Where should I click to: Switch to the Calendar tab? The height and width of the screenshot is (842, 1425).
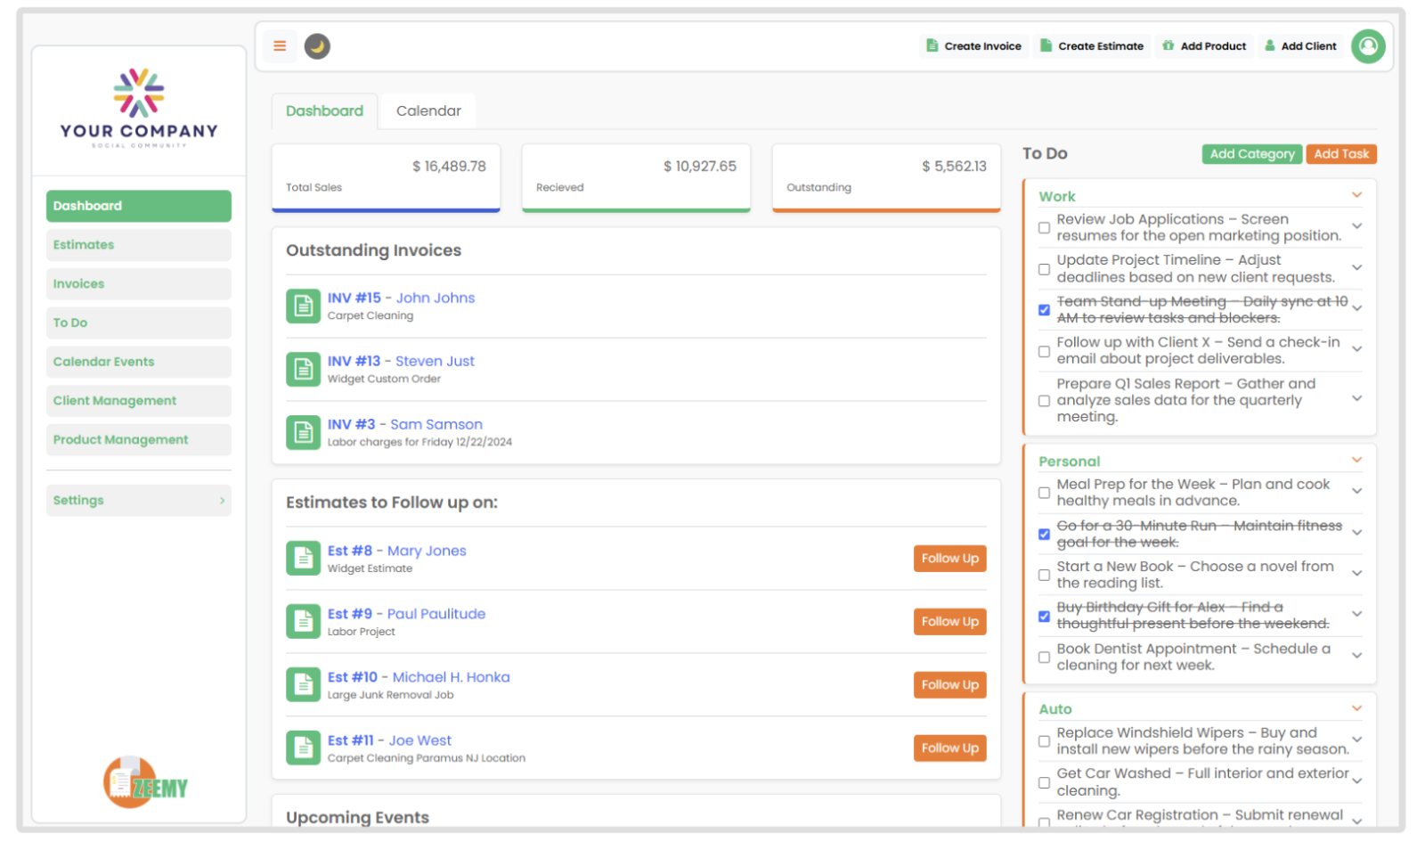point(428,110)
